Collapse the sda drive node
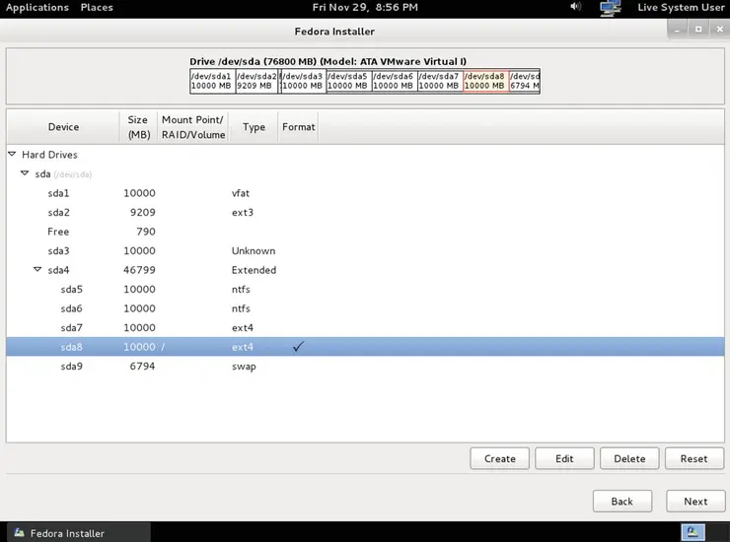The image size is (730, 542). click(25, 173)
